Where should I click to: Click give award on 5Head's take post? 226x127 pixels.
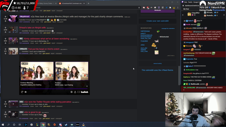[x=47, y=33]
